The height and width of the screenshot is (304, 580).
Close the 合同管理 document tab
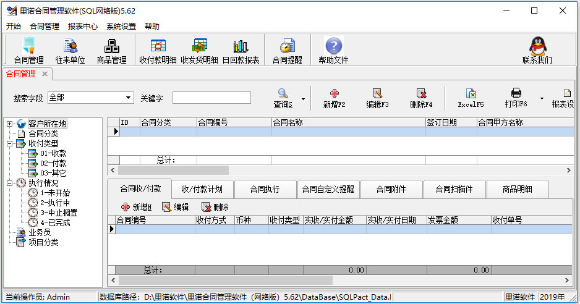(x=45, y=74)
